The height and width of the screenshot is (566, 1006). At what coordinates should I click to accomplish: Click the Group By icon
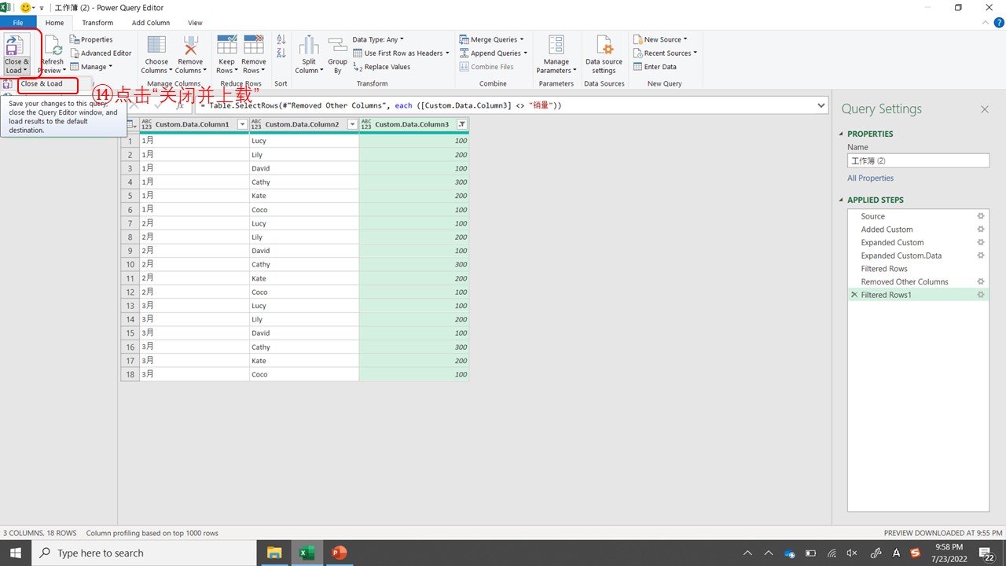(x=337, y=45)
